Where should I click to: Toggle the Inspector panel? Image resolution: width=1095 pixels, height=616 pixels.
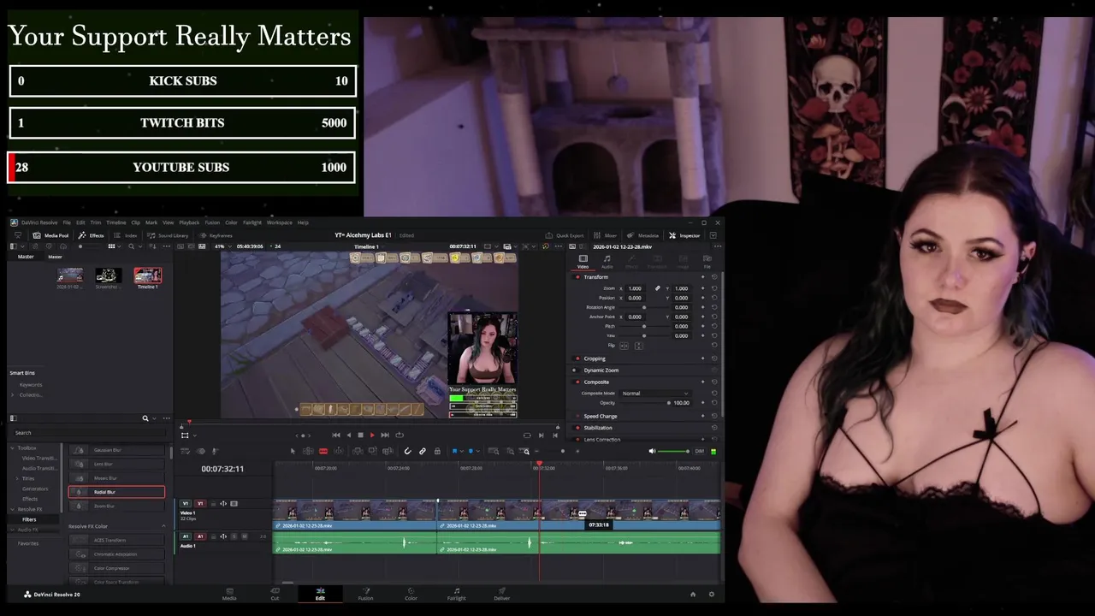684,235
